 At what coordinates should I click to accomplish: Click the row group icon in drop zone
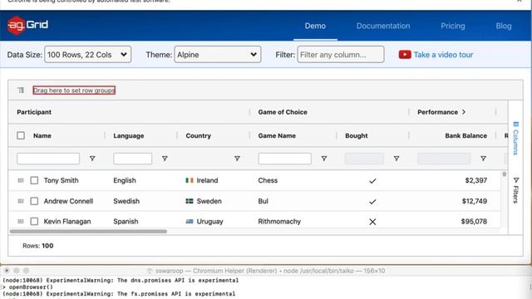tap(21, 91)
